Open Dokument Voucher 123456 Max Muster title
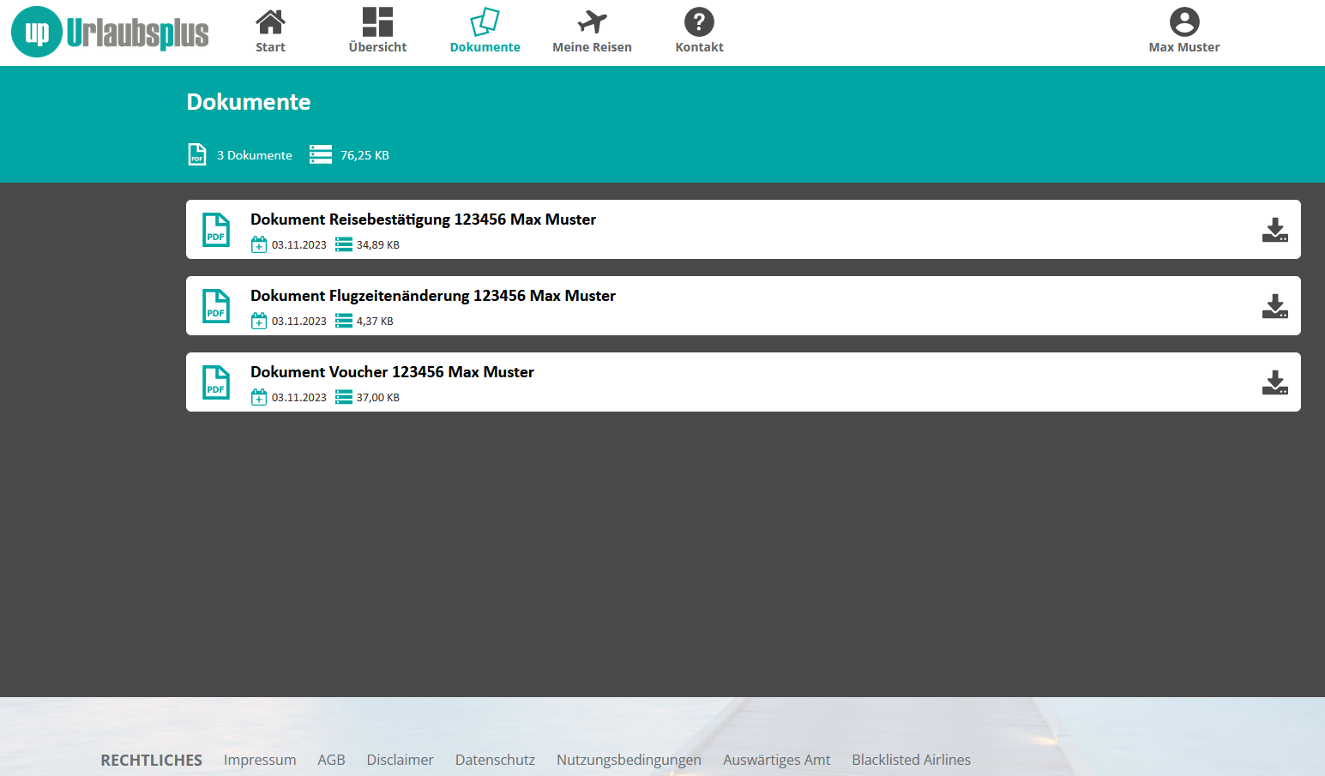The image size is (1325, 776). point(392,372)
